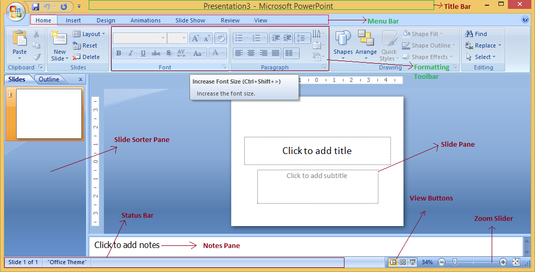535x272 pixels.
Task: Switch to Outline pane tab
Action: tap(49, 79)
